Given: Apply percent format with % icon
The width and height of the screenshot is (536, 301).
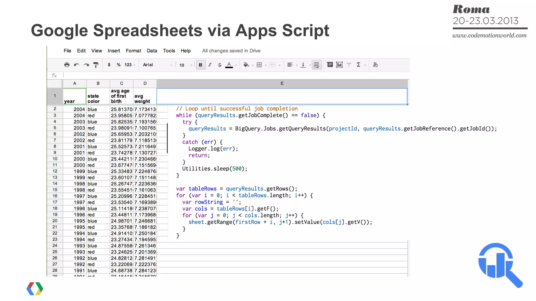Looking at the screenshot, I should pos(119,65).
